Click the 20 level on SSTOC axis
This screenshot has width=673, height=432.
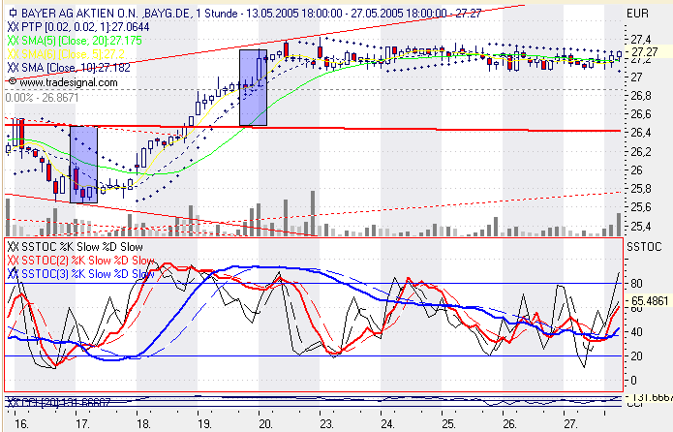coord(636,356)
